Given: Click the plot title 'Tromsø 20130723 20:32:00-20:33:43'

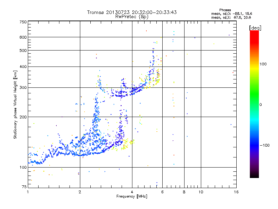Looking at the screenshot, I should click(132, 12).
